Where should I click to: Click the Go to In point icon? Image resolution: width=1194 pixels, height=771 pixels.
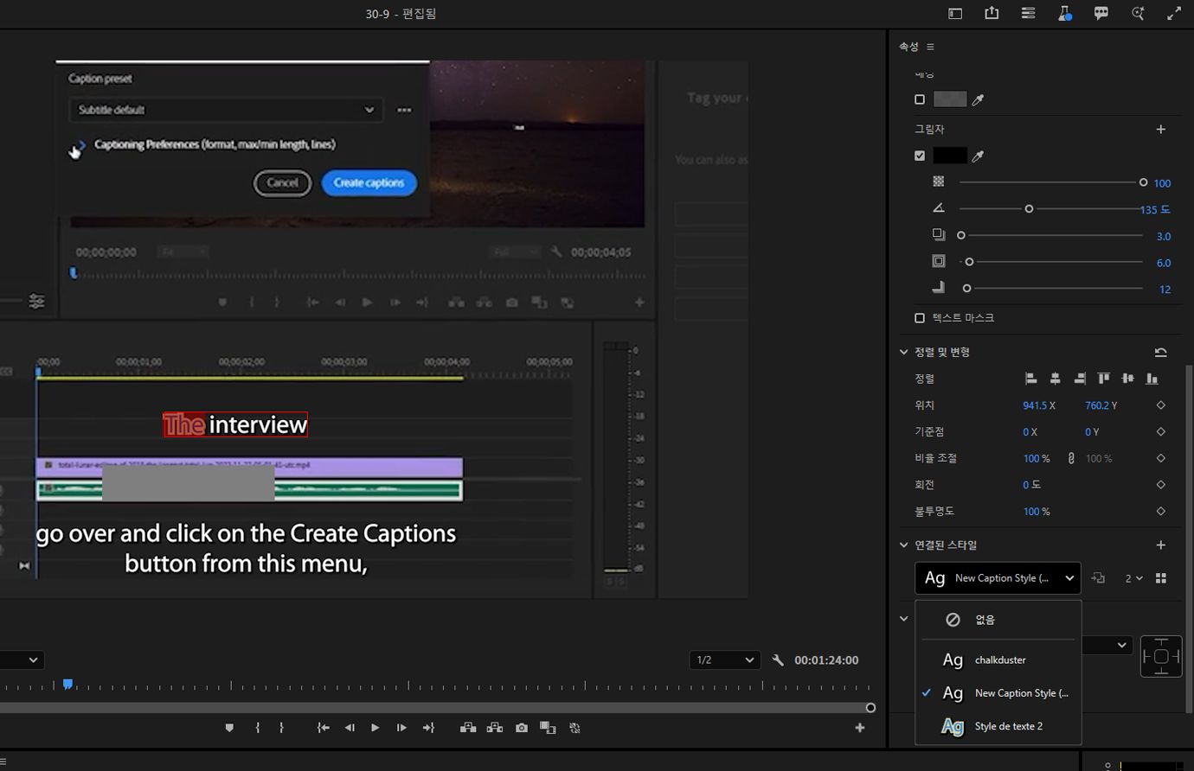323,728
